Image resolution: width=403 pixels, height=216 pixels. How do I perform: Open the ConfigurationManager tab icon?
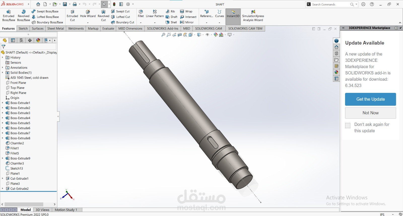click(21, 40)
